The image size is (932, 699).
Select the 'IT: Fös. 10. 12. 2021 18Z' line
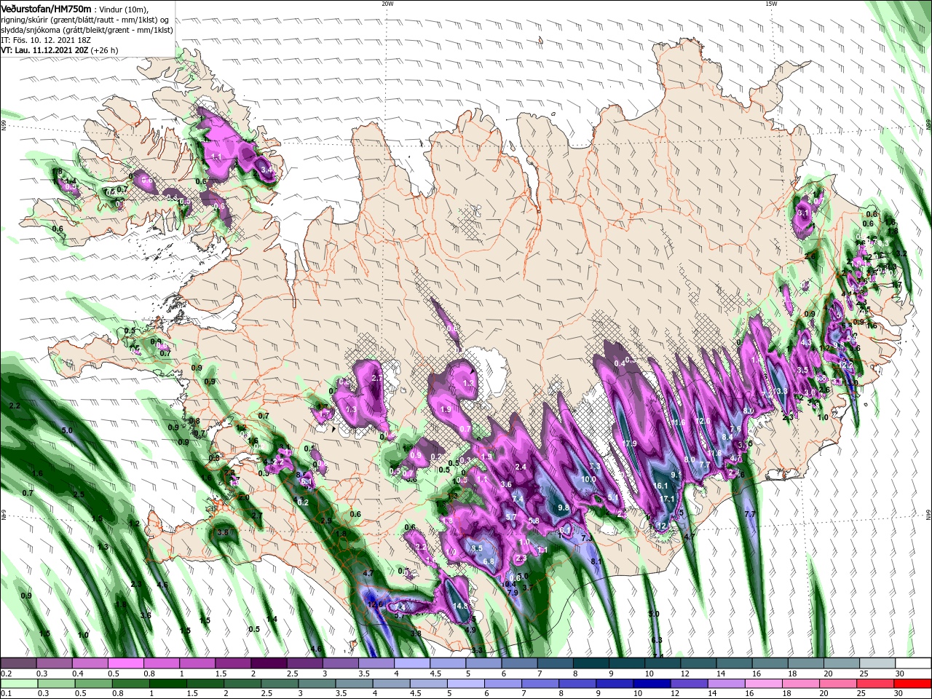[47, 40]
